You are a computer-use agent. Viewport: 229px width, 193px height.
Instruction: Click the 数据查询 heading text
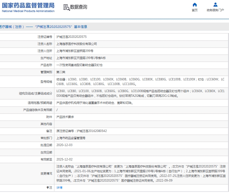click(78, 7)
